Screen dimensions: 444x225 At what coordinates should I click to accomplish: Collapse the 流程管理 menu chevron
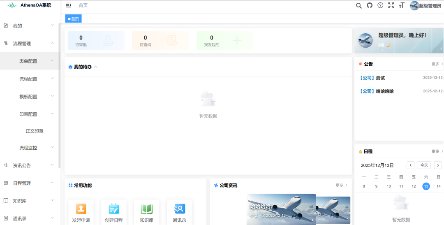[52, 43]
